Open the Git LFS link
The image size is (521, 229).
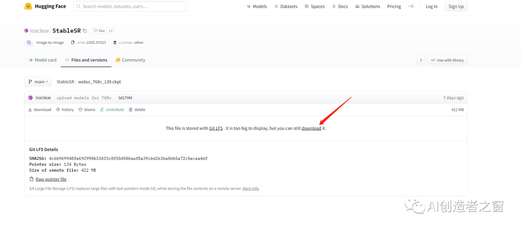pyautogui.click(x=216, y=128)
